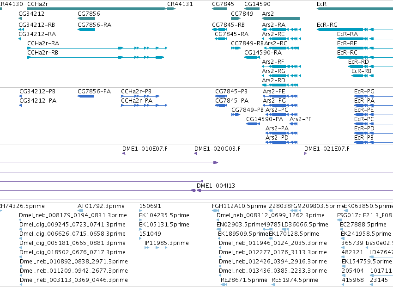
Task: Select Dmel_neb_008179_0194_0831.3prime EST
Action: pos(20,220)
